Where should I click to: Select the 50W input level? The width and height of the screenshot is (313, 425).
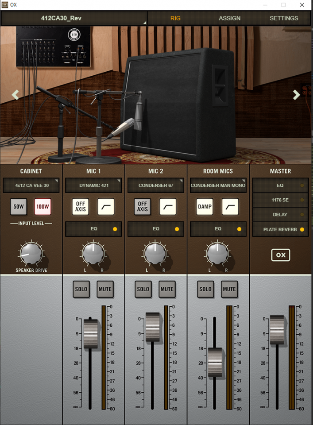tap(19, 207)
